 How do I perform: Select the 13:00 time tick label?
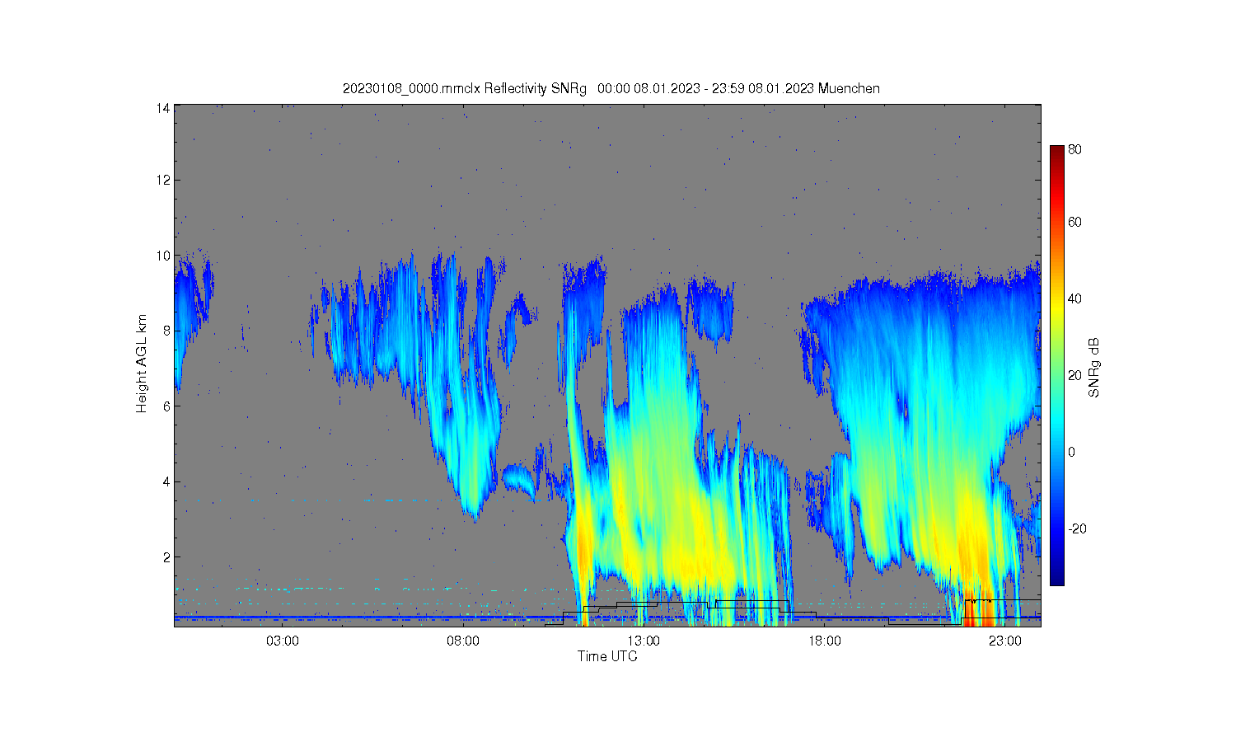pos(644,641)
